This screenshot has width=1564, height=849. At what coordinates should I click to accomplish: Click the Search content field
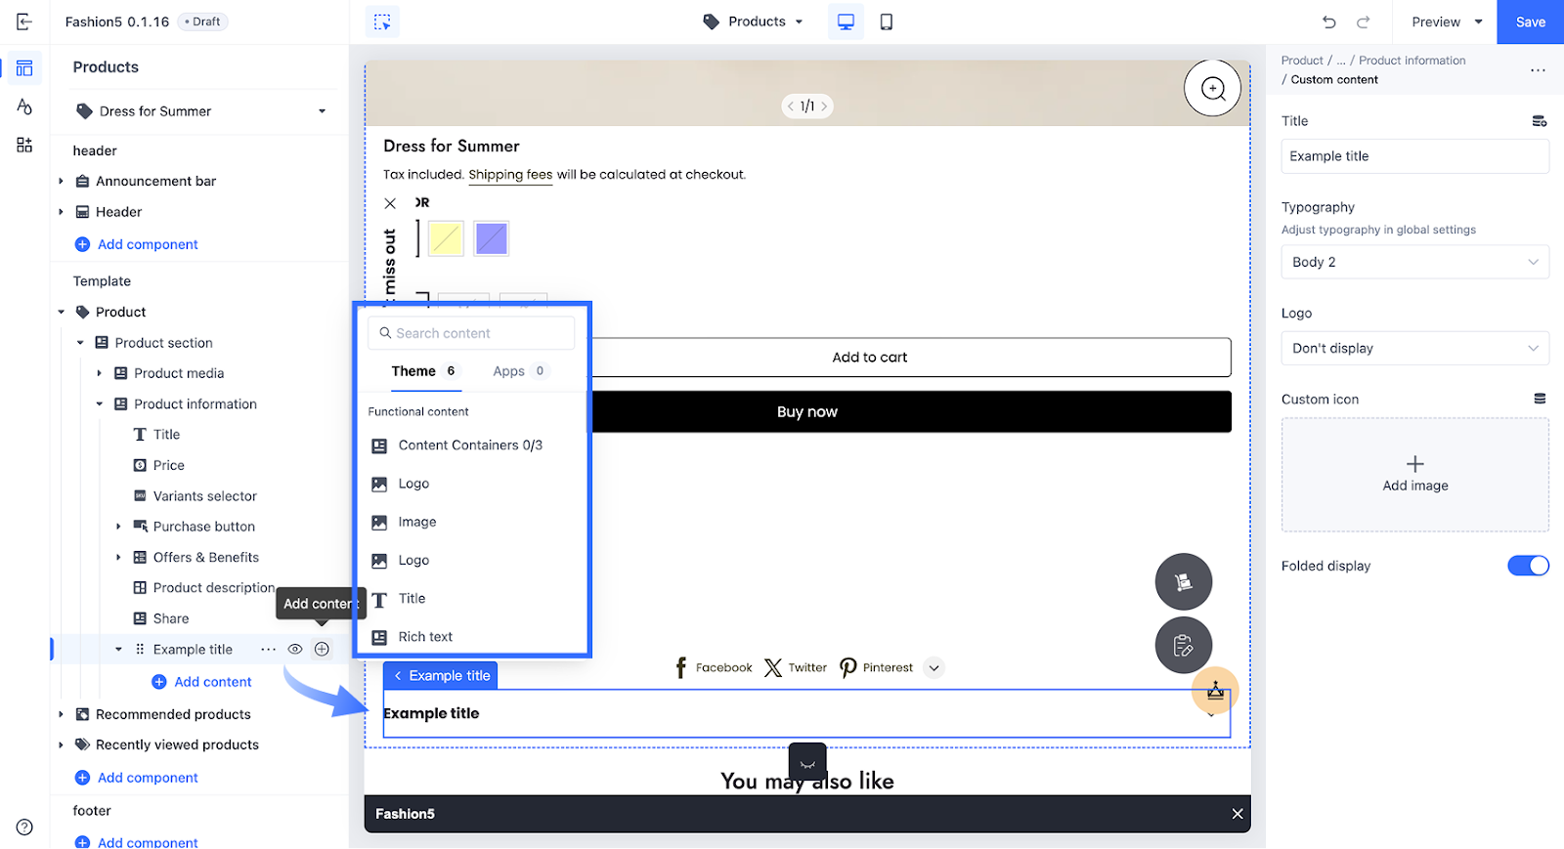click(x=471, y=333)
